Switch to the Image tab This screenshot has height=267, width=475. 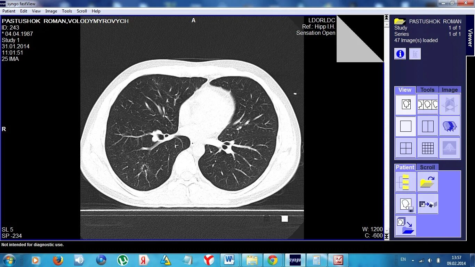coord(450,90)
